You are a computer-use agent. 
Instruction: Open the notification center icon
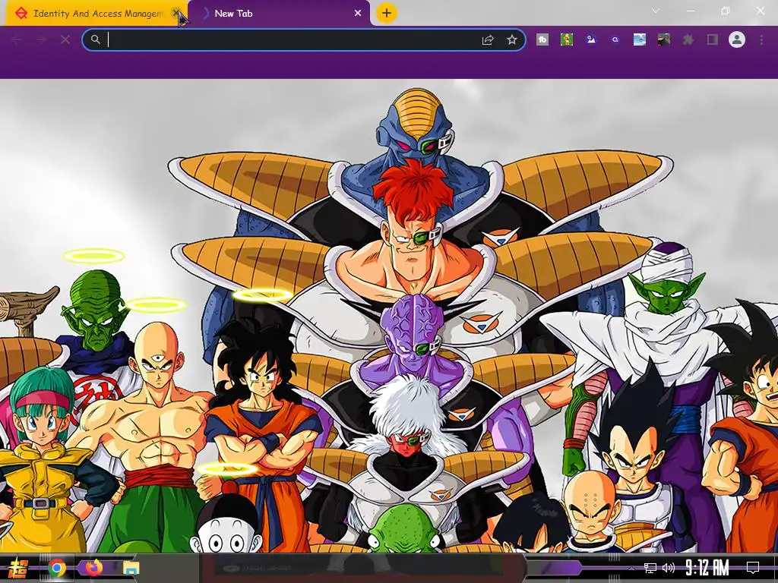753,568
